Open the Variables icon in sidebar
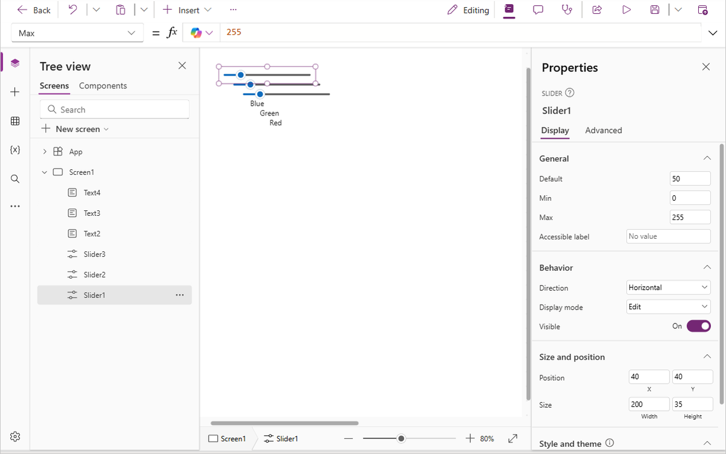 point(15,150)
